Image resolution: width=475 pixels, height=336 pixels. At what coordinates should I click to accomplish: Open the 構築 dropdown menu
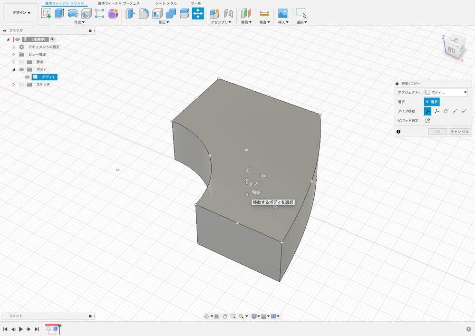tap(246, 22)
